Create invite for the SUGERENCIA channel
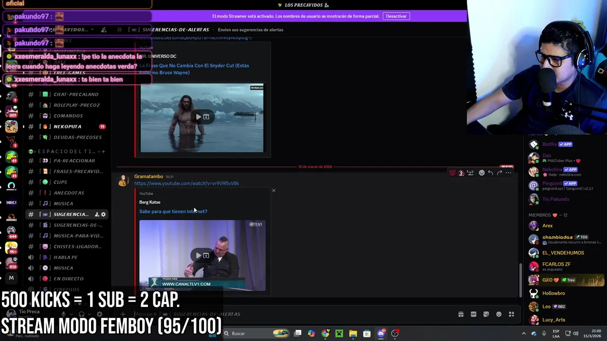Screen dimensions: 607x341 pos(97,215)
